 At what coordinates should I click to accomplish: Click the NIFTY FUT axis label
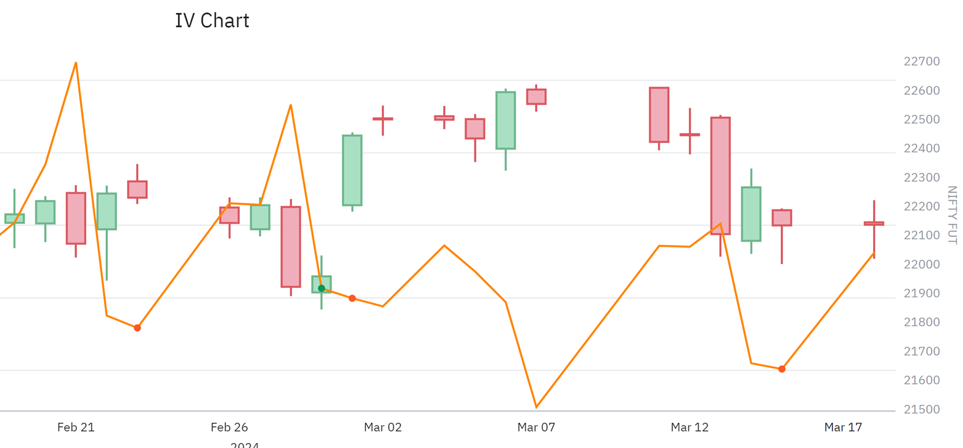[952, 215]
